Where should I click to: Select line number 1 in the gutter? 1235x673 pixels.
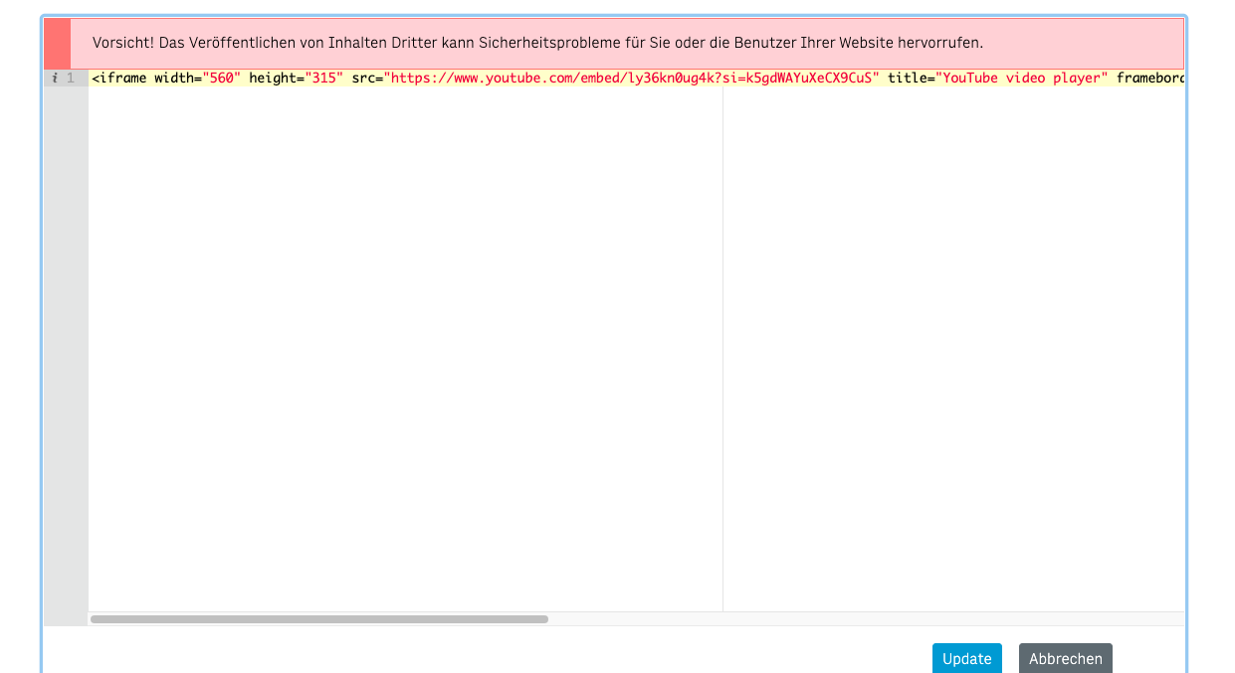click(71, 79)
